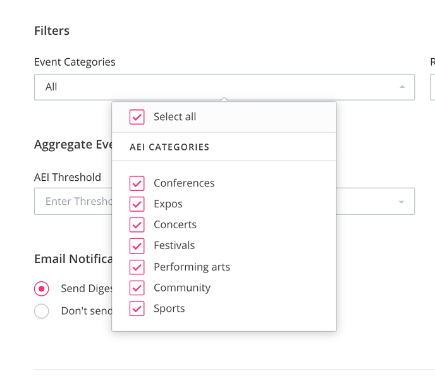
Task: Focus the Enter Threshold input field
Action: 73,202
